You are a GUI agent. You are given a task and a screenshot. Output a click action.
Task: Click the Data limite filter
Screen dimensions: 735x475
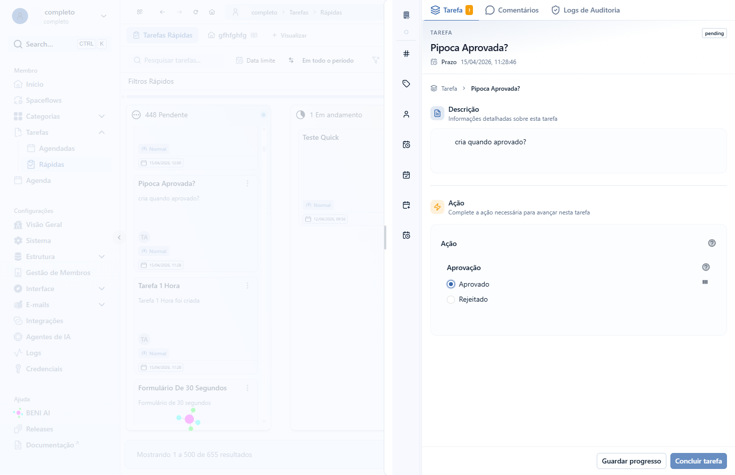(256, 60)
